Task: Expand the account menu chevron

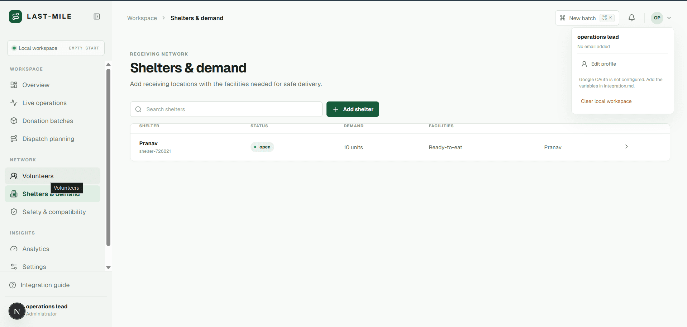Action: pos(669,18)
